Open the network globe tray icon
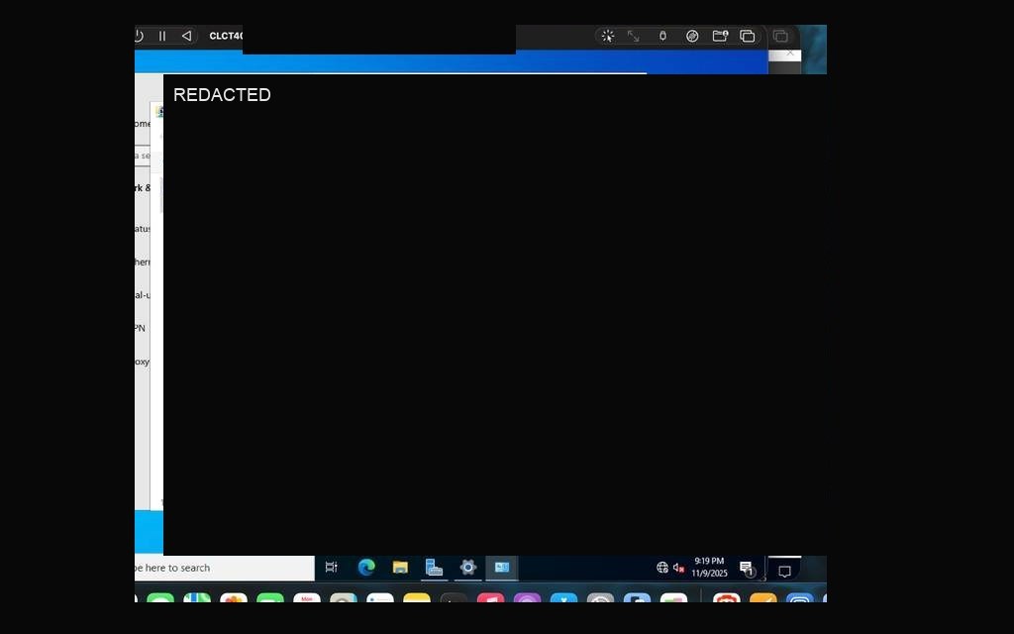Screen dimensions: 1014x634 662,568
